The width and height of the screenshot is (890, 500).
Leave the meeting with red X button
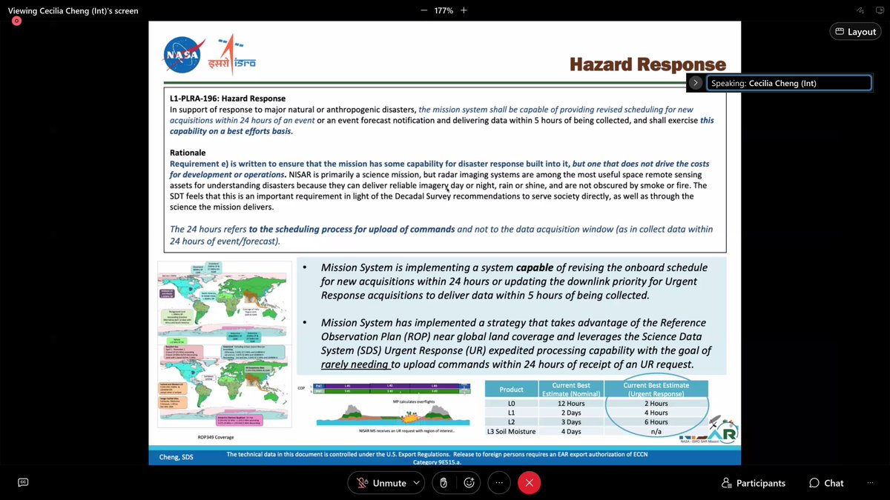[x=529, y=483]
